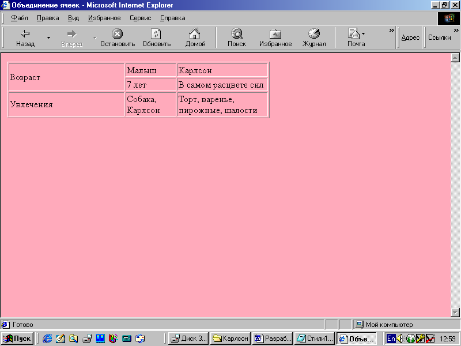Click the yellow key tray icon
This screenshot has width=461, height=346.
pos(421,339)
